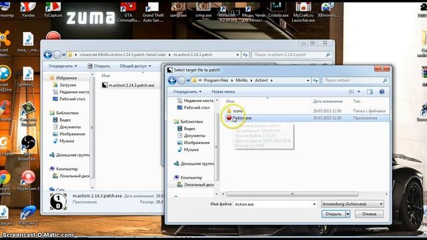Select Рабочий стол in dialog sidebar
The height and width of the screenshot is (240, 427).
pos(193,108)
